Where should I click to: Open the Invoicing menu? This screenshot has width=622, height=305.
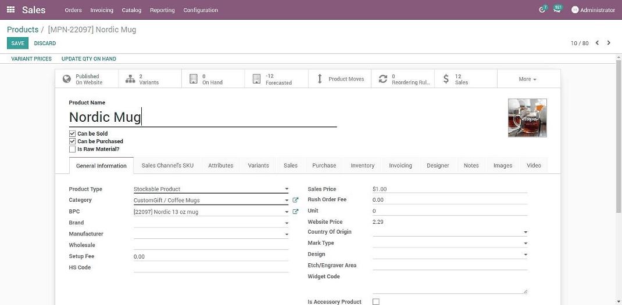pos(102,10)
